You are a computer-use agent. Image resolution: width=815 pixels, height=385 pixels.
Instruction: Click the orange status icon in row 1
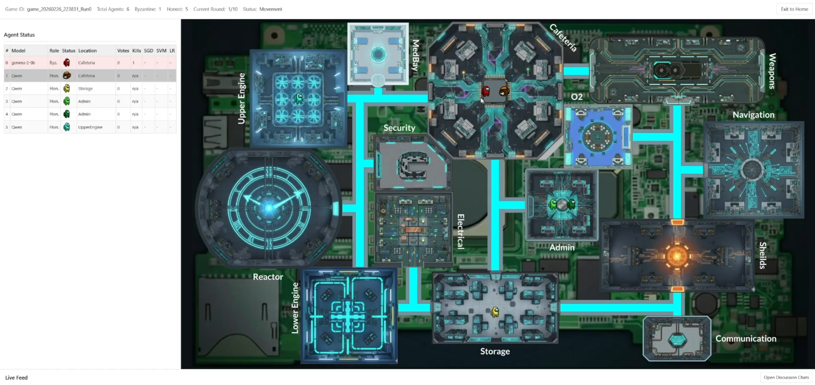(67, 76)
